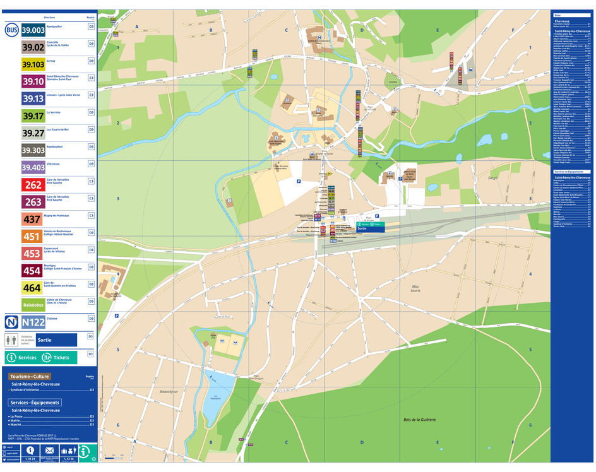596x472 pixels.
Task: Select the toilets pictogram beside the Sortie sign
Action: [x=11, y=339]
